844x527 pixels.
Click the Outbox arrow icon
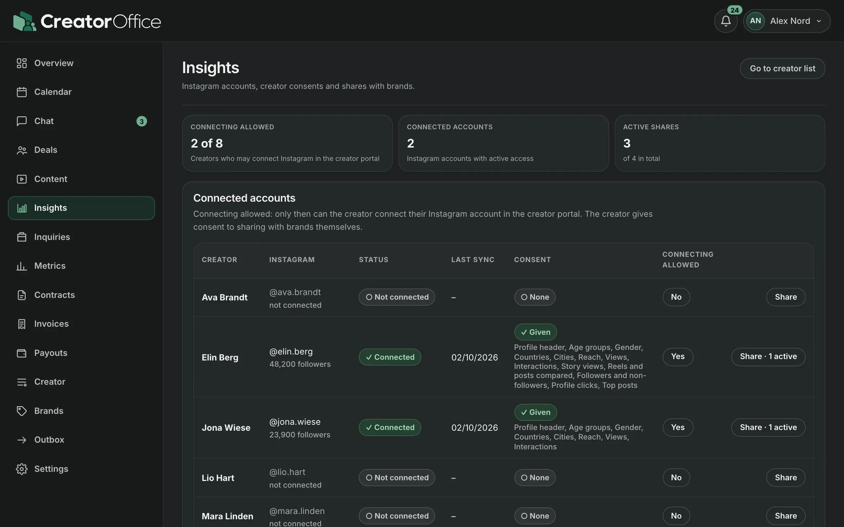pyautogui.click(x=22, y=440)
